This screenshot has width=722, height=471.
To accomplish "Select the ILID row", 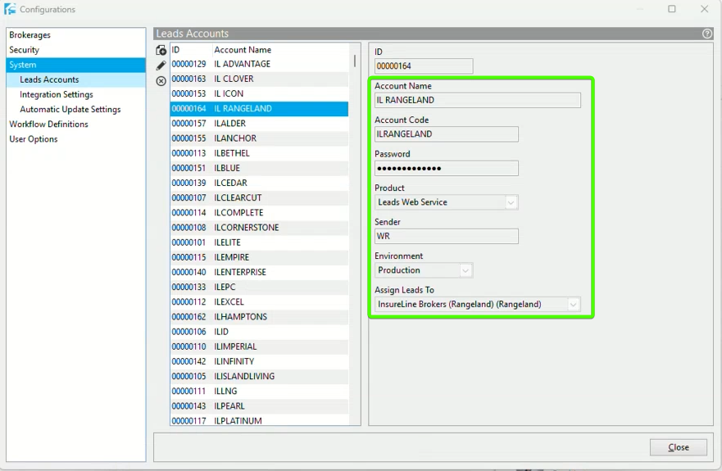I will tap(259, 332).
